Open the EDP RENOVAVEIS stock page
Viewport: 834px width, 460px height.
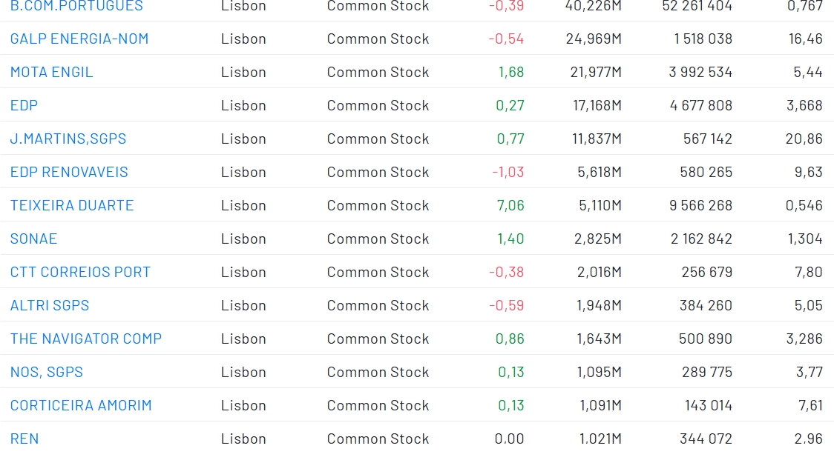click(x=69, y=172)
